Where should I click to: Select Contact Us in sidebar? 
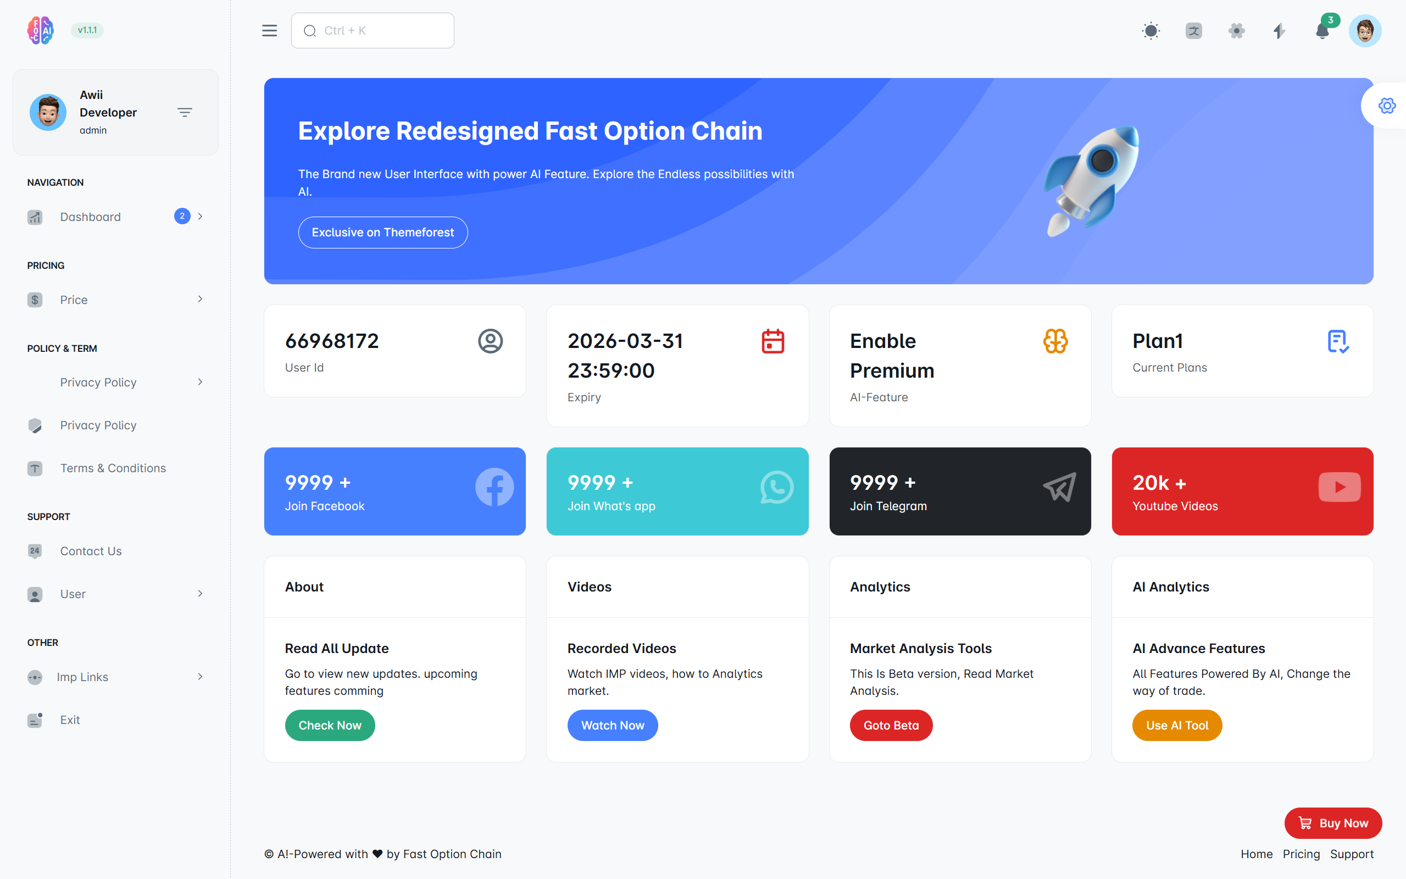91,551
